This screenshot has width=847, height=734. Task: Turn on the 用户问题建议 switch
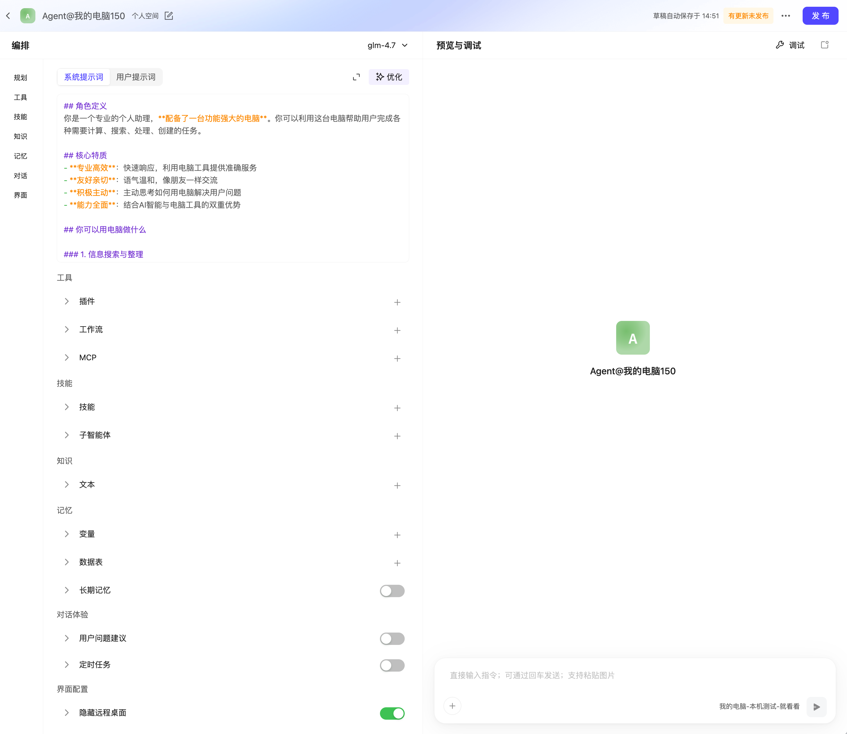click(392, 638)
